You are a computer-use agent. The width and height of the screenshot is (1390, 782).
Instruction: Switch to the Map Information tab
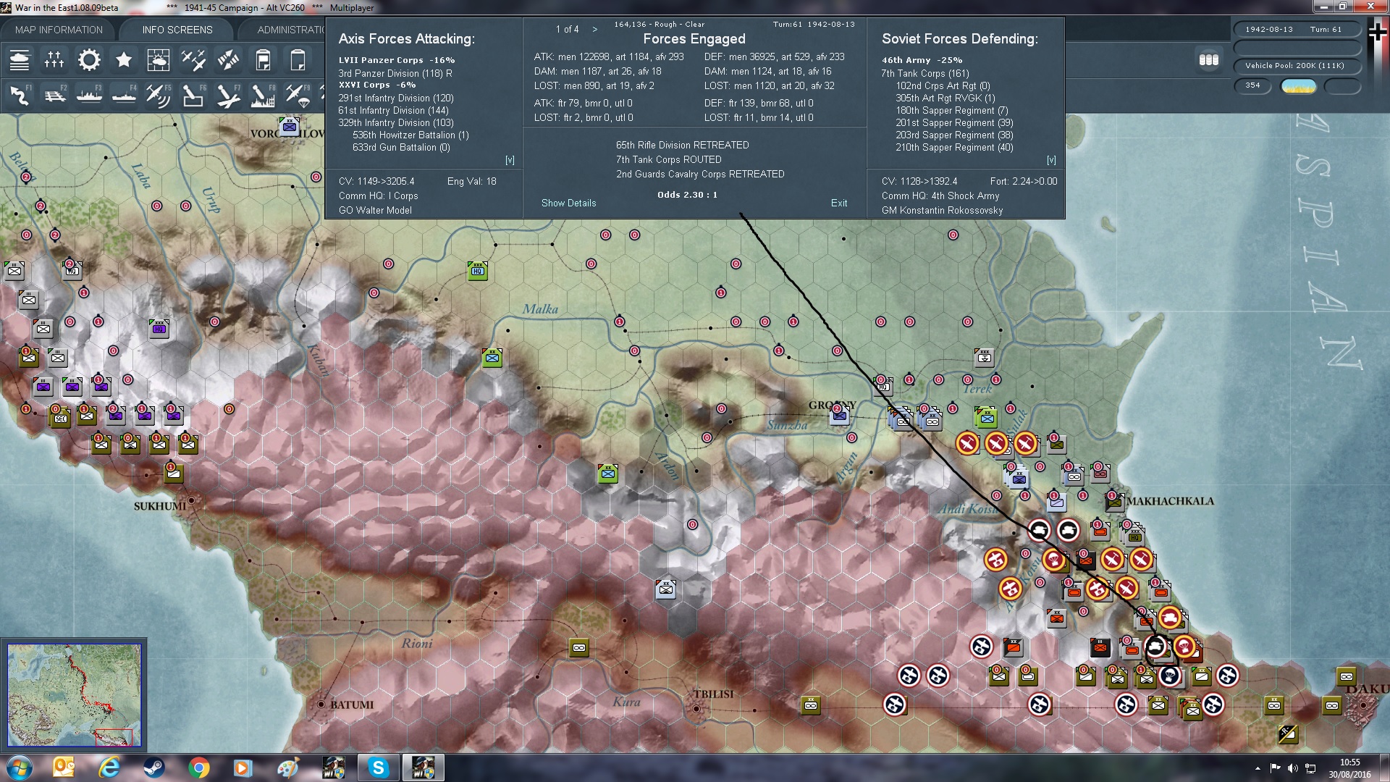click(x=59, y=30)
